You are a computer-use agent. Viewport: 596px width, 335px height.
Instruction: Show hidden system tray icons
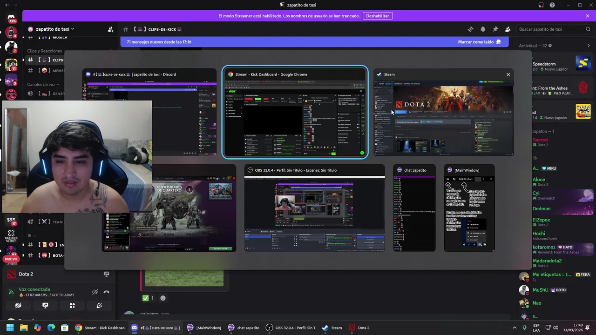(515, 328)
